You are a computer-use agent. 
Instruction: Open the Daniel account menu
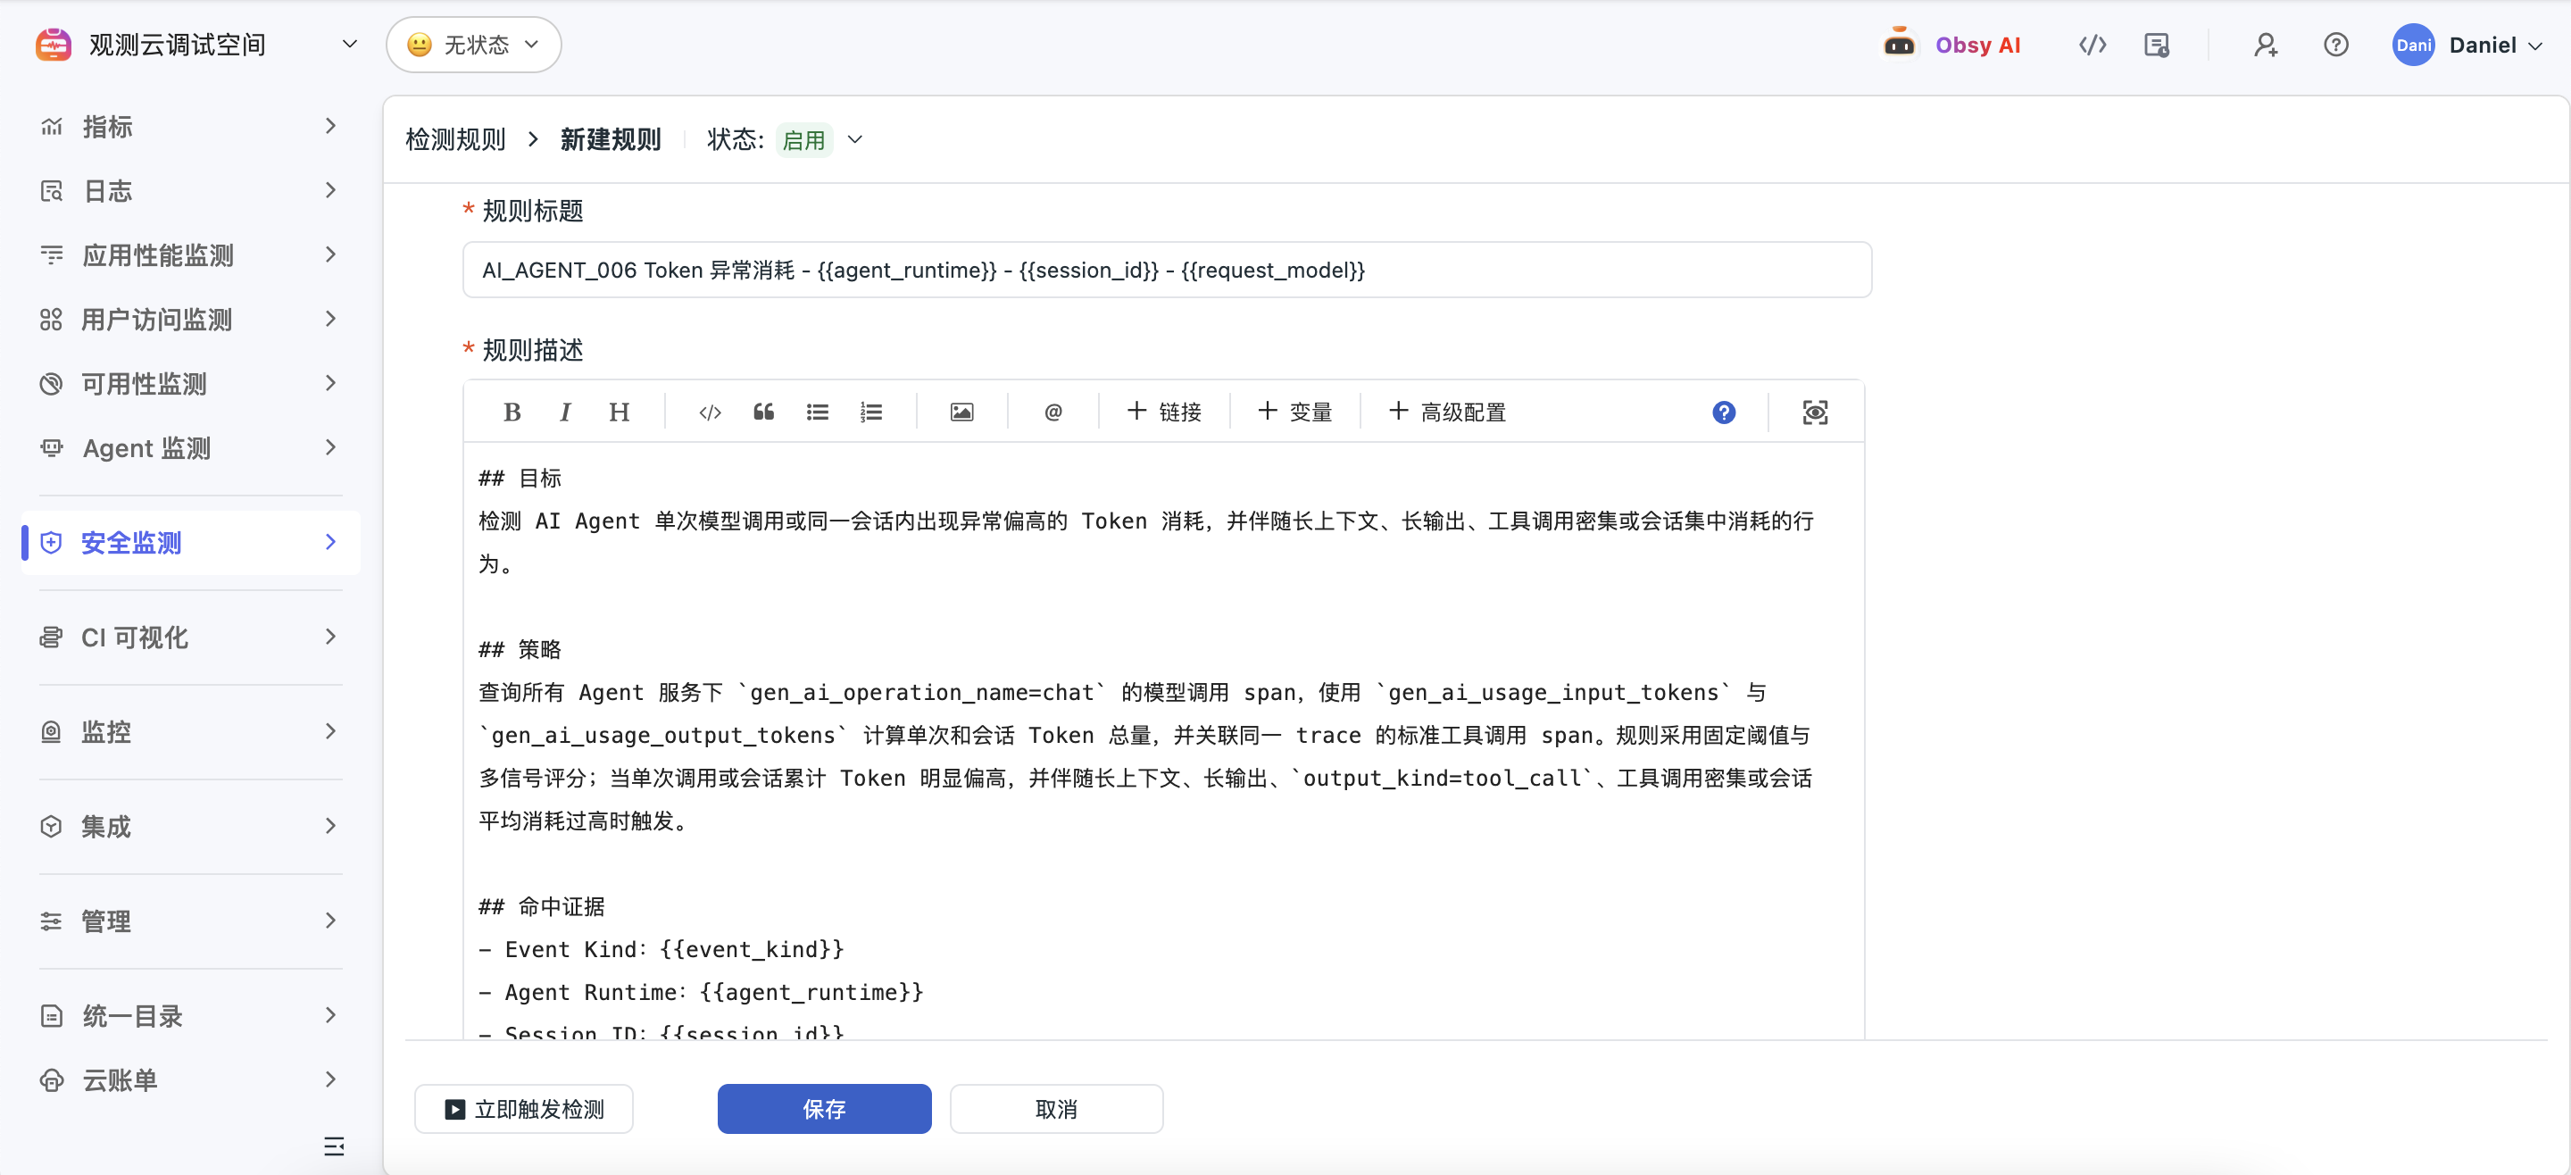(2495, 45)
